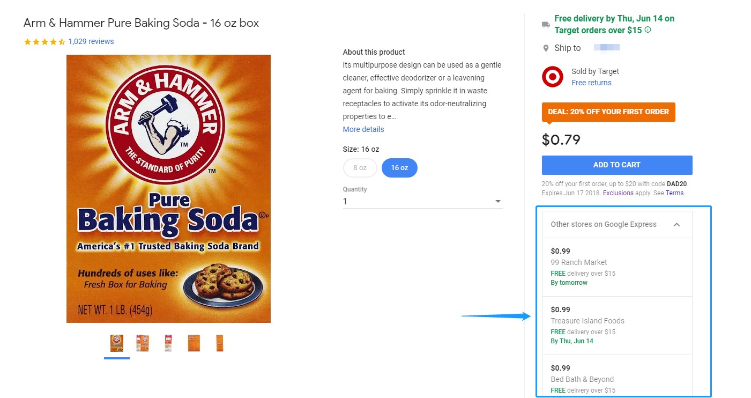Open the 1,029 reviews link

91,42
